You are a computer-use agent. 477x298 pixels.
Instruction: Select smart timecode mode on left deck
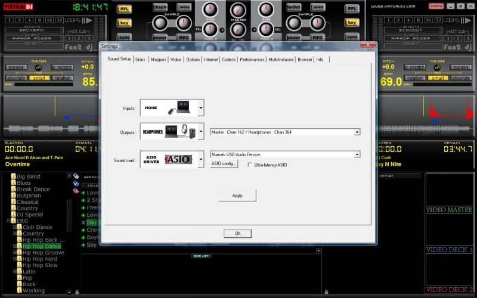point(39,78)
